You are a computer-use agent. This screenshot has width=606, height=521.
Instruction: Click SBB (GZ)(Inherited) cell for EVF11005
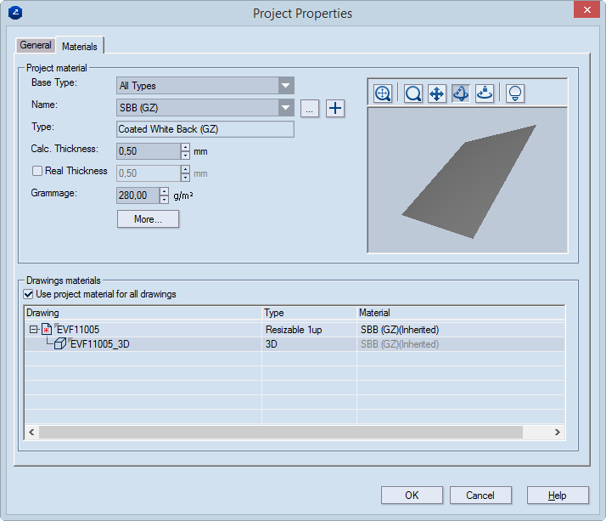coord(461,330)
